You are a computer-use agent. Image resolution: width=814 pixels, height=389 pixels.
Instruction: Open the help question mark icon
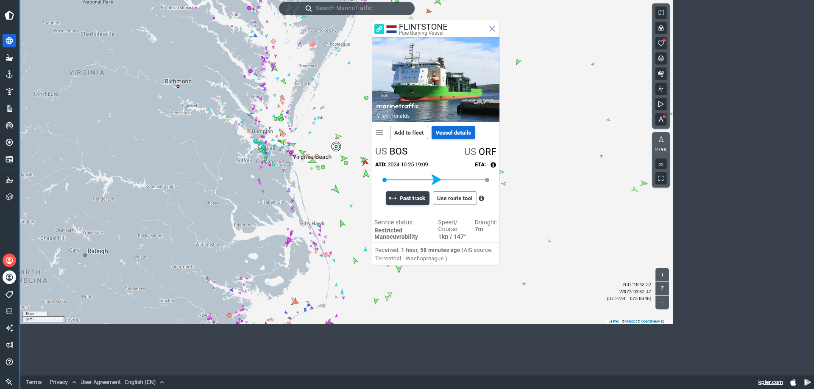pyautogui.click(x=9, y=362)
